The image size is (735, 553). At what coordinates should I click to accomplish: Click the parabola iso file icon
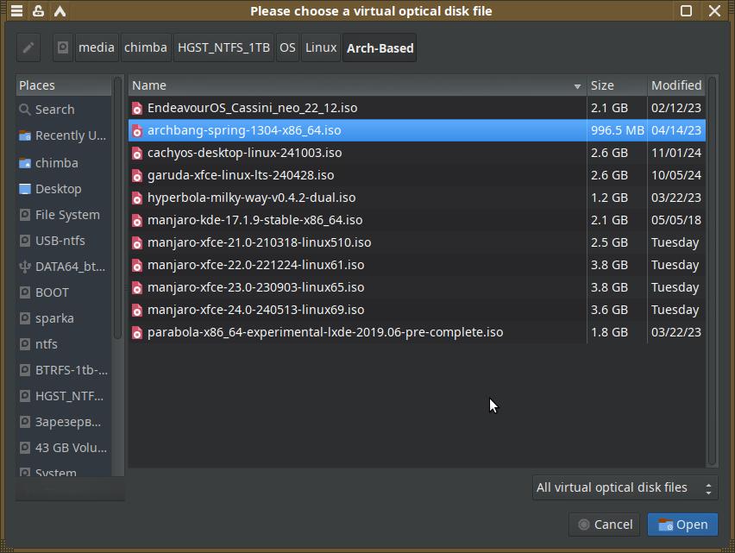(x=137, y=333)
